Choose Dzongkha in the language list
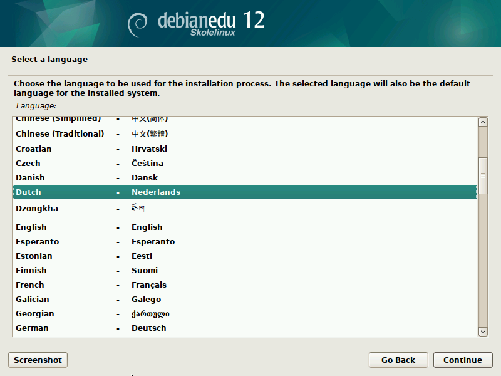Screen dimensions: 501x376 [x=245, y=209]
